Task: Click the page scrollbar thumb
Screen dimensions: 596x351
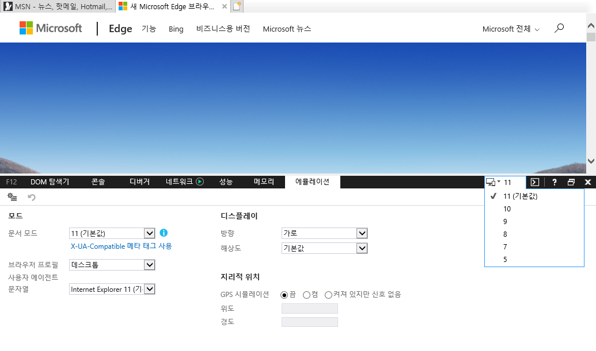Action: click(591, 37)
